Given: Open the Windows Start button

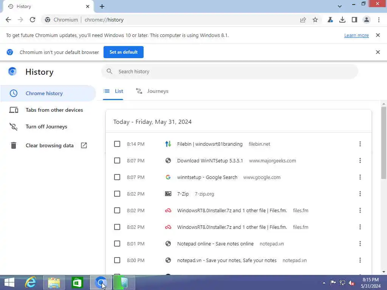Looking at the screenshot, I should (9, 282).
